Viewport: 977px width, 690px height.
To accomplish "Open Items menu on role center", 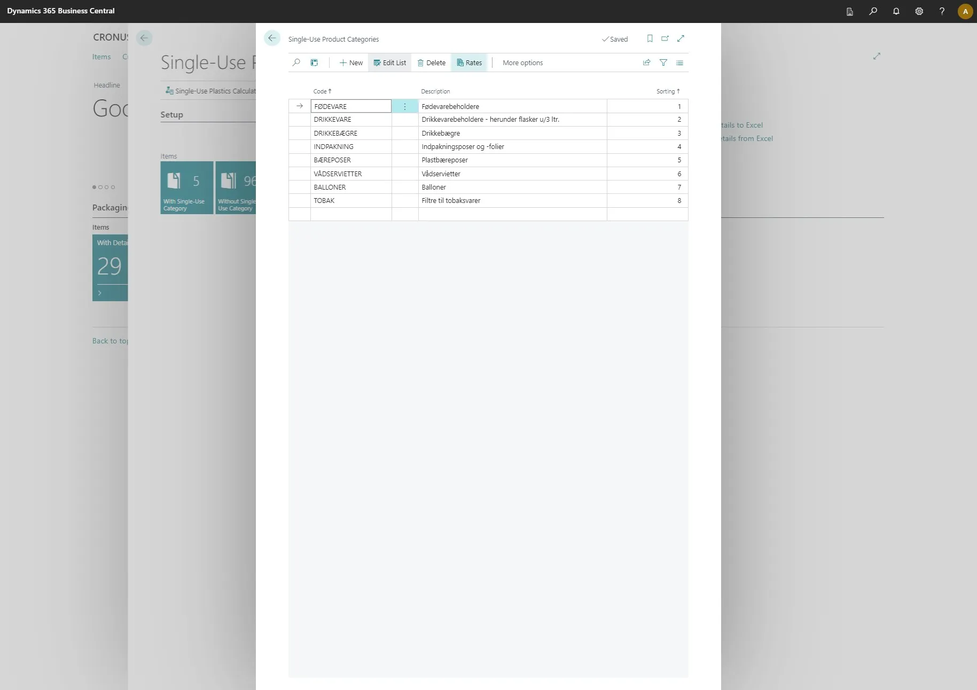I will [101, 57].
